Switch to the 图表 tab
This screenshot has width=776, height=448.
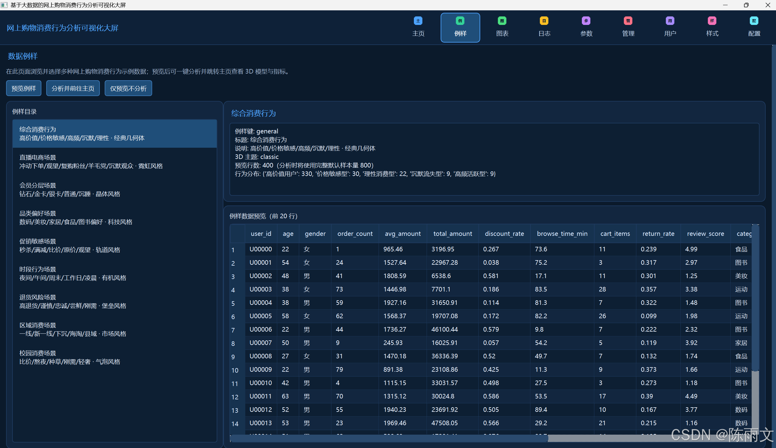click(502, 28)
